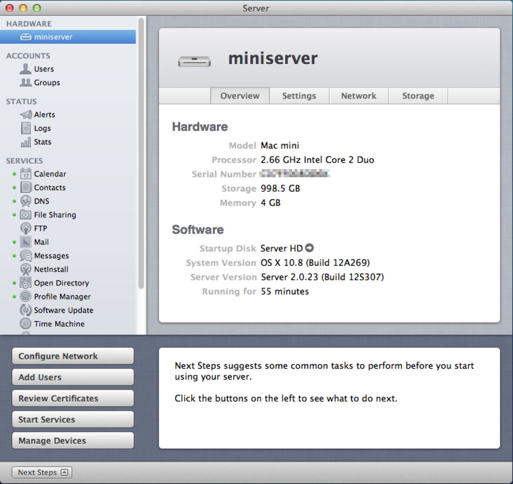The width and height of the screenshot is (513, 484).
Task: Open the Messages service icon
Action: coord(25,255)
